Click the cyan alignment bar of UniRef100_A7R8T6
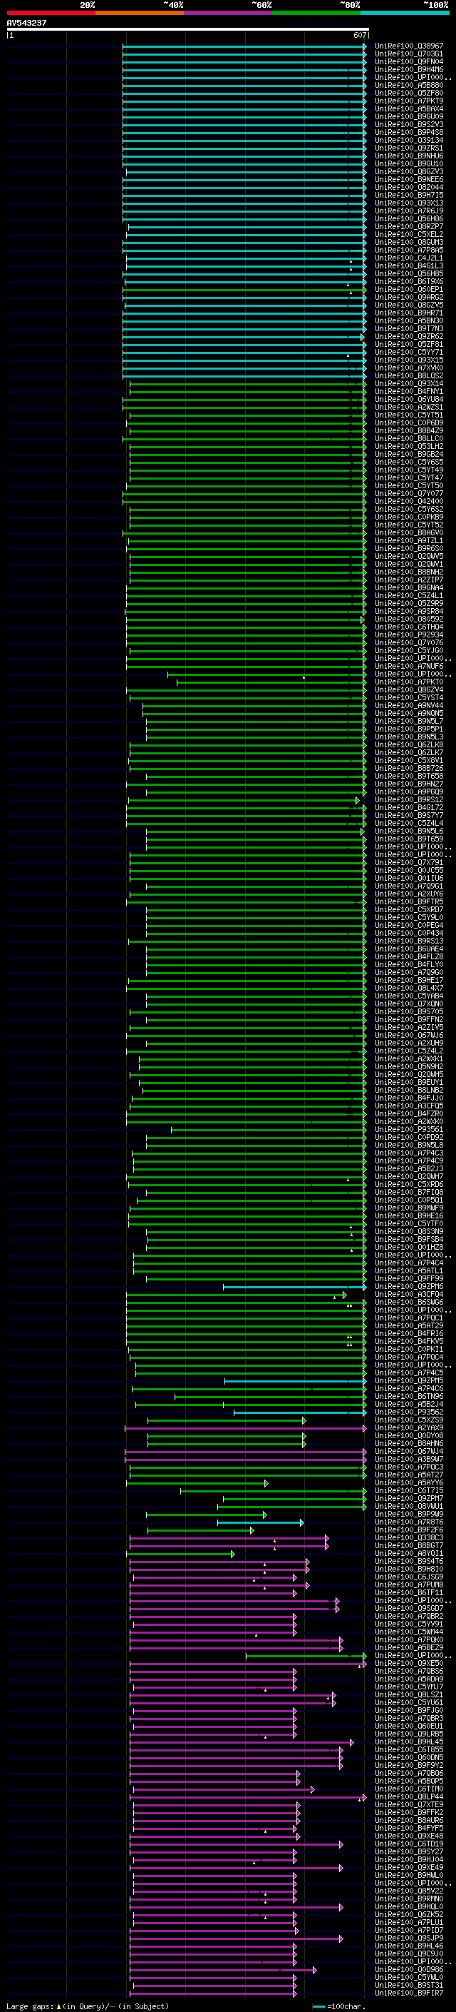 pyautogui.click(x=260, y=1522)
